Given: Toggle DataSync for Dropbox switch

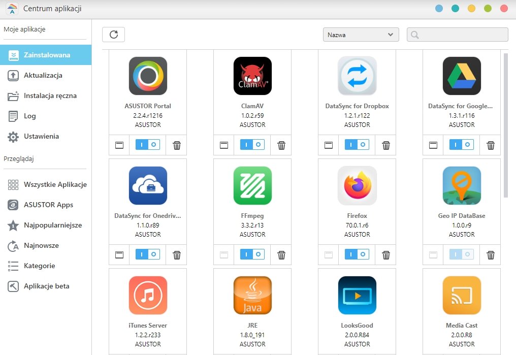Looking at the screenshot, I should [357, 144].
